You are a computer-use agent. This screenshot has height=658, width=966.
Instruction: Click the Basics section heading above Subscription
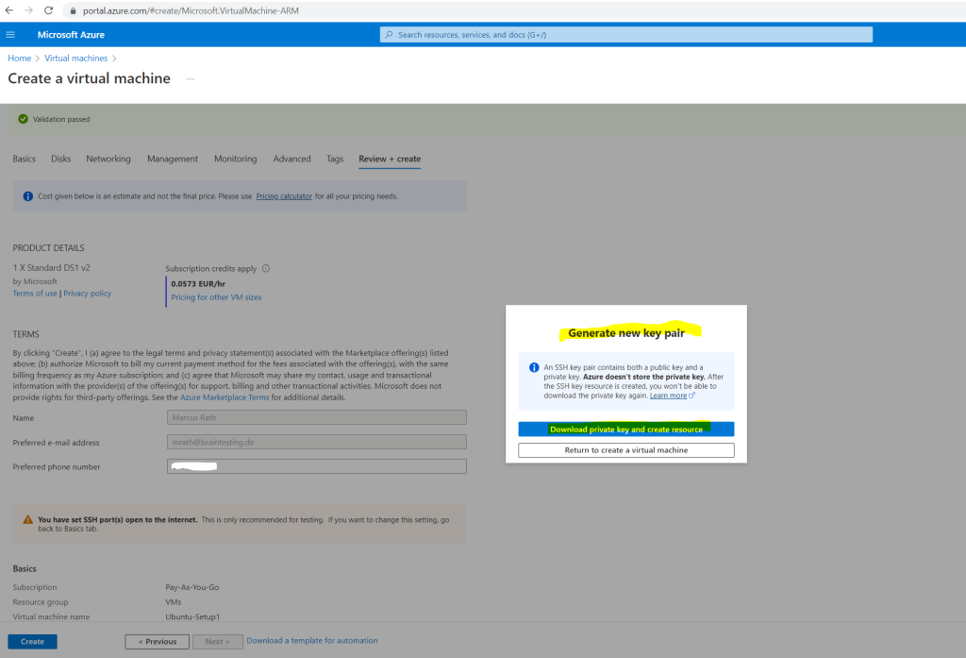25,568
